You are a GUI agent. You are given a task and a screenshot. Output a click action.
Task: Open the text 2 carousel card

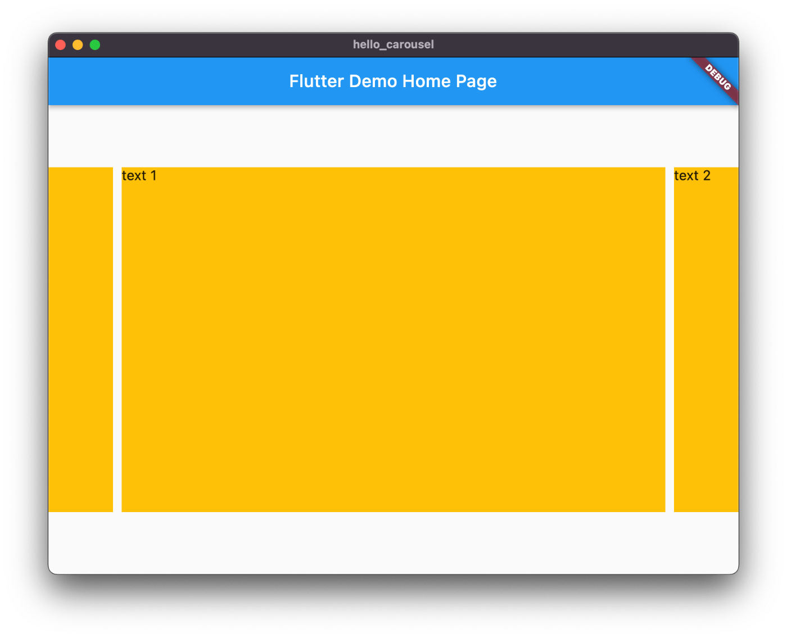tap(706, 340)
